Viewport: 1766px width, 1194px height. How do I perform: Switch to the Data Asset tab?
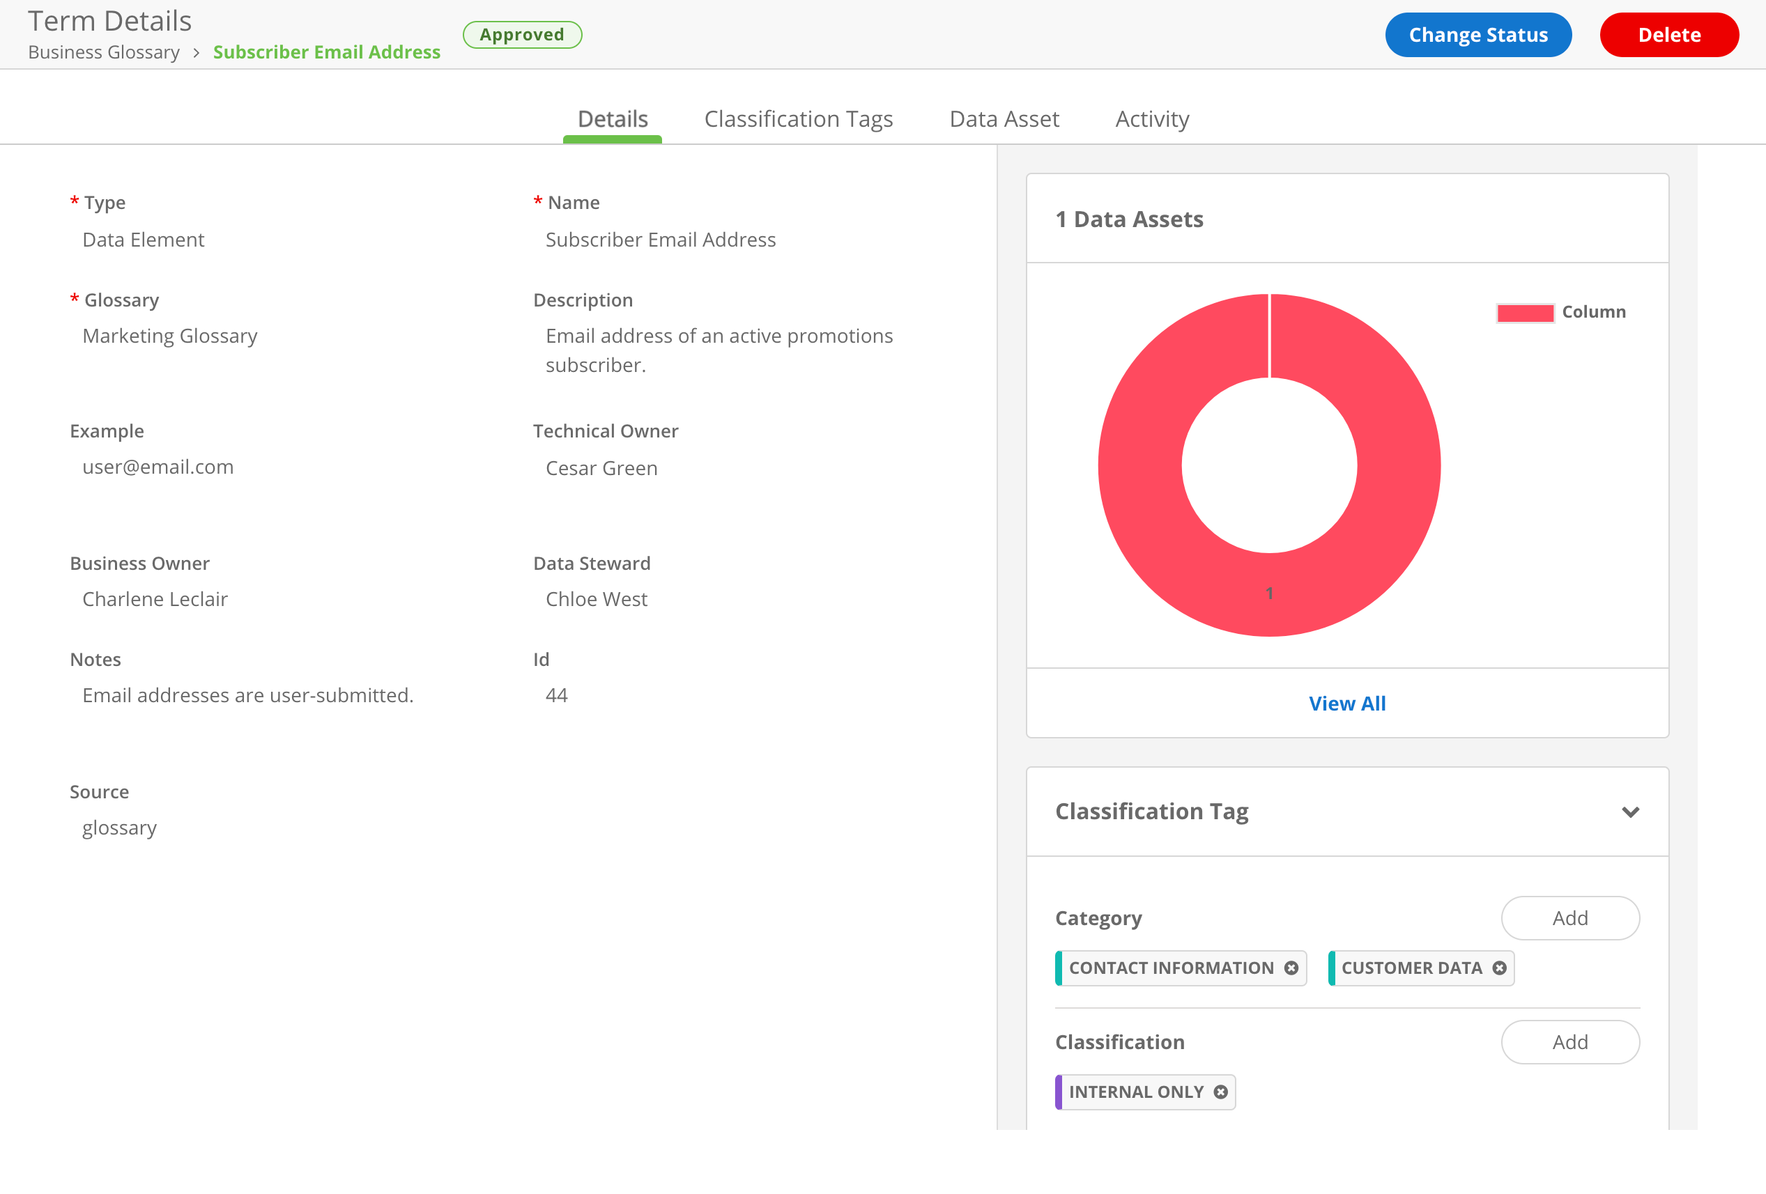1004,119
